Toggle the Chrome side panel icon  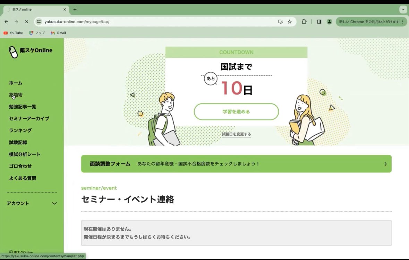tap(319, 21)
